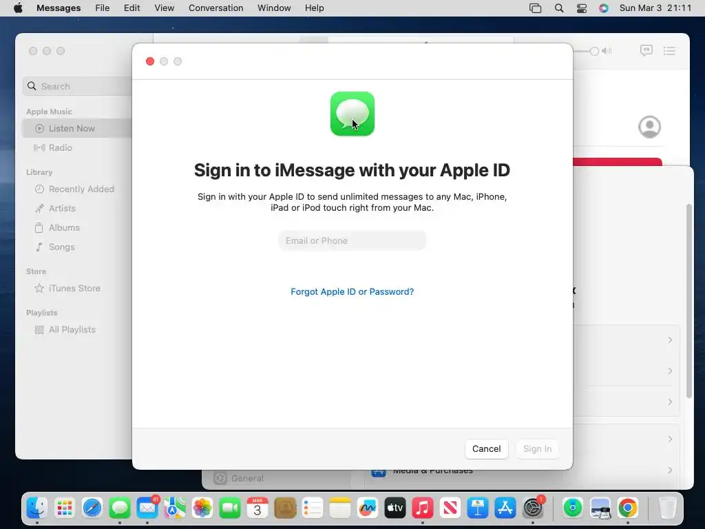705x529 pixels.
Task: Click the Sign In button
Action: click(x=537, y=449)
